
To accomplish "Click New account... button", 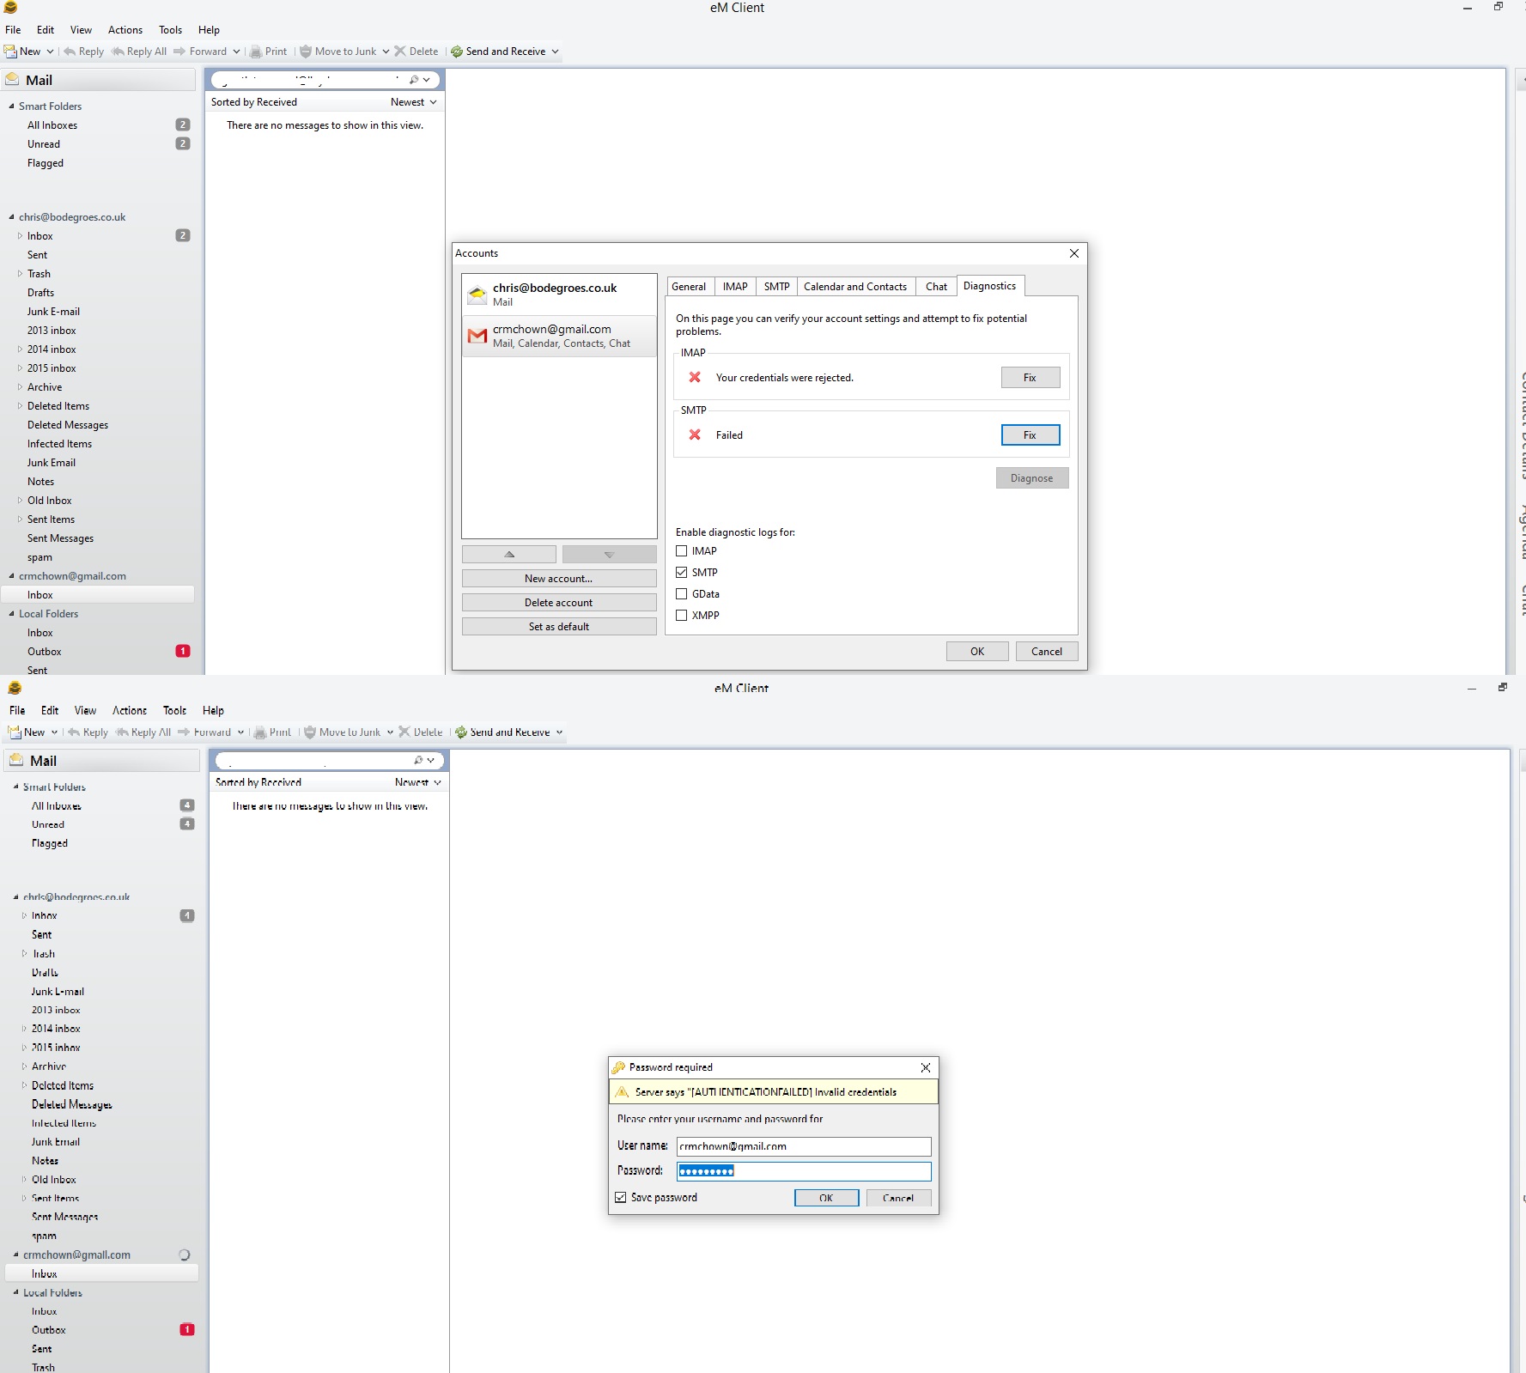I will point(559,579).
